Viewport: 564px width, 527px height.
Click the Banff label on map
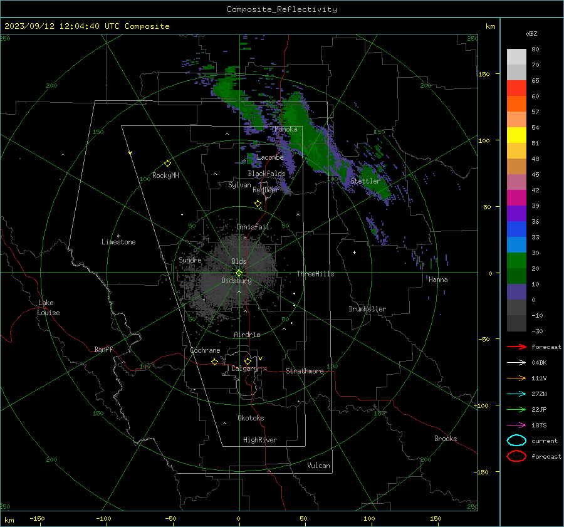click(103, 350)
